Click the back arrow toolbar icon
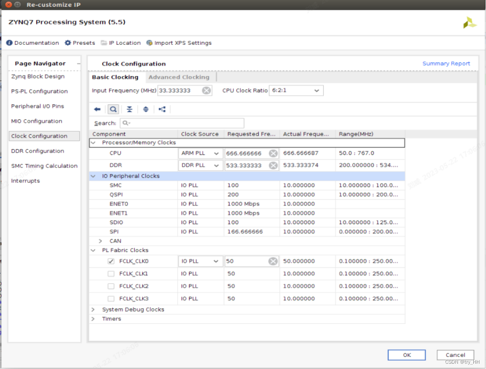Viewport: 486px width, 369px height. point(97,109)
